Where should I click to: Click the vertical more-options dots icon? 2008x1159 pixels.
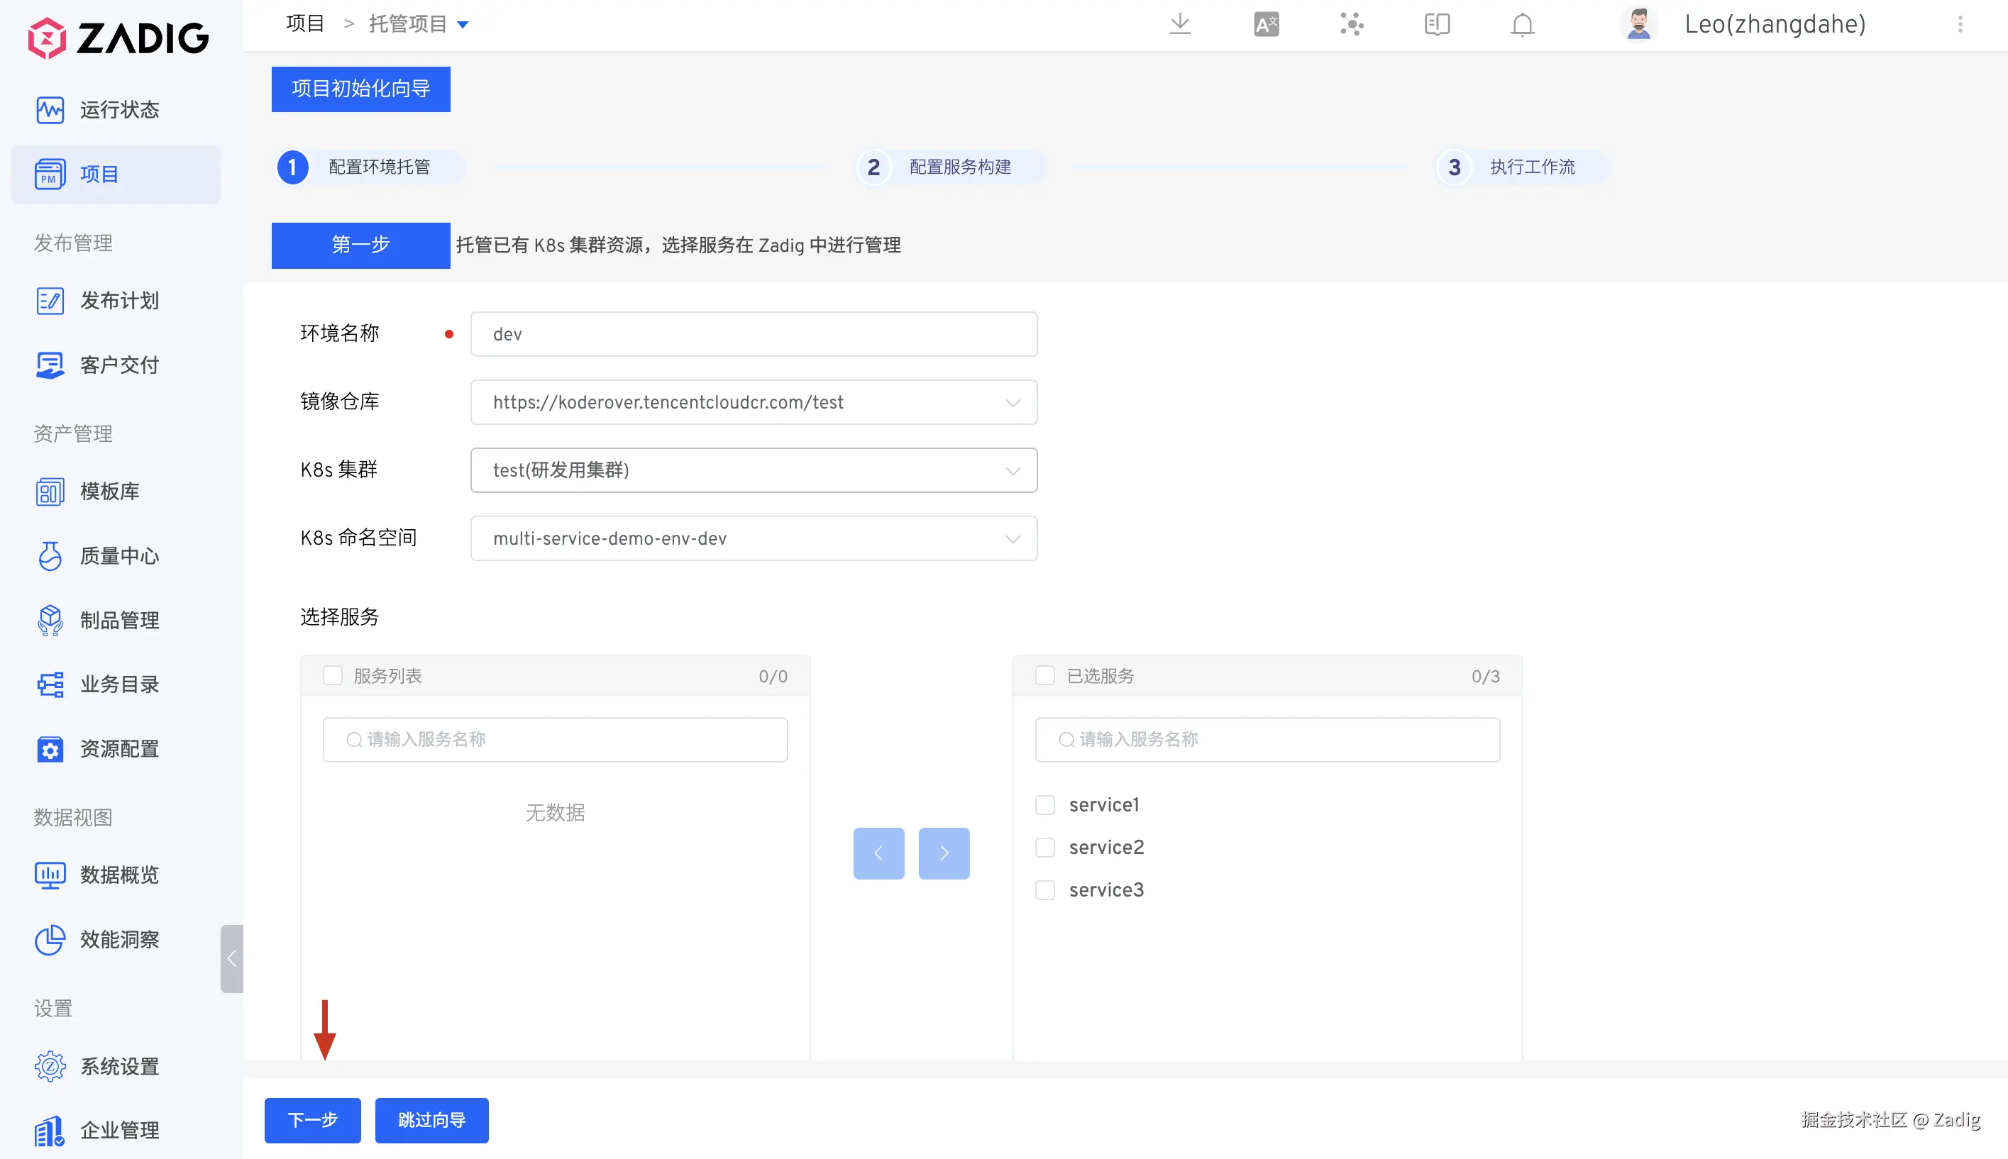tap(1960, 24)
